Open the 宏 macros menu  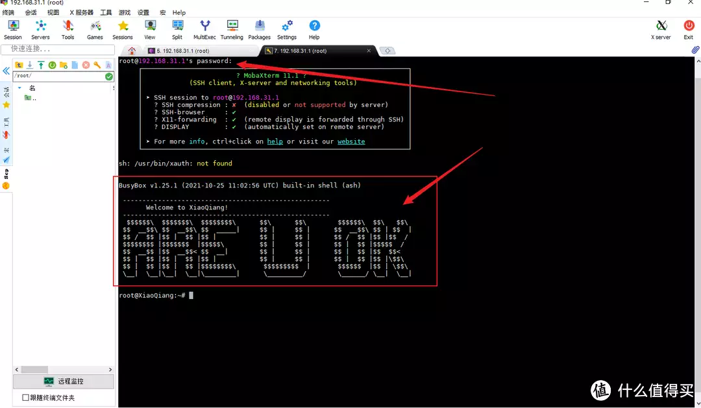coord(162,12)
